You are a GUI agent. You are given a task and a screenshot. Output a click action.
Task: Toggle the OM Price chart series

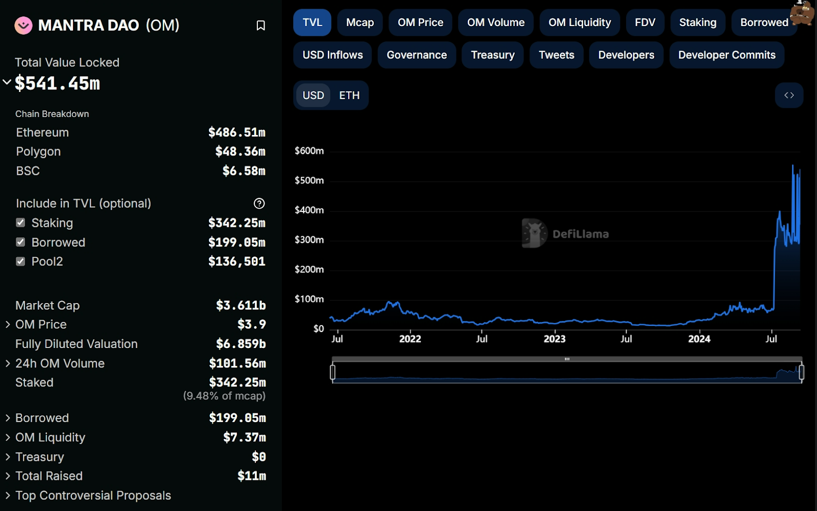coord(420,22)
